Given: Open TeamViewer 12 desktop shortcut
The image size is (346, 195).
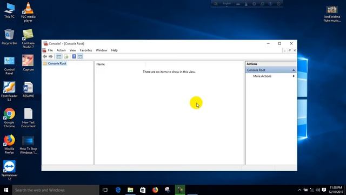Looking at the screenshot, I should 9,170.
